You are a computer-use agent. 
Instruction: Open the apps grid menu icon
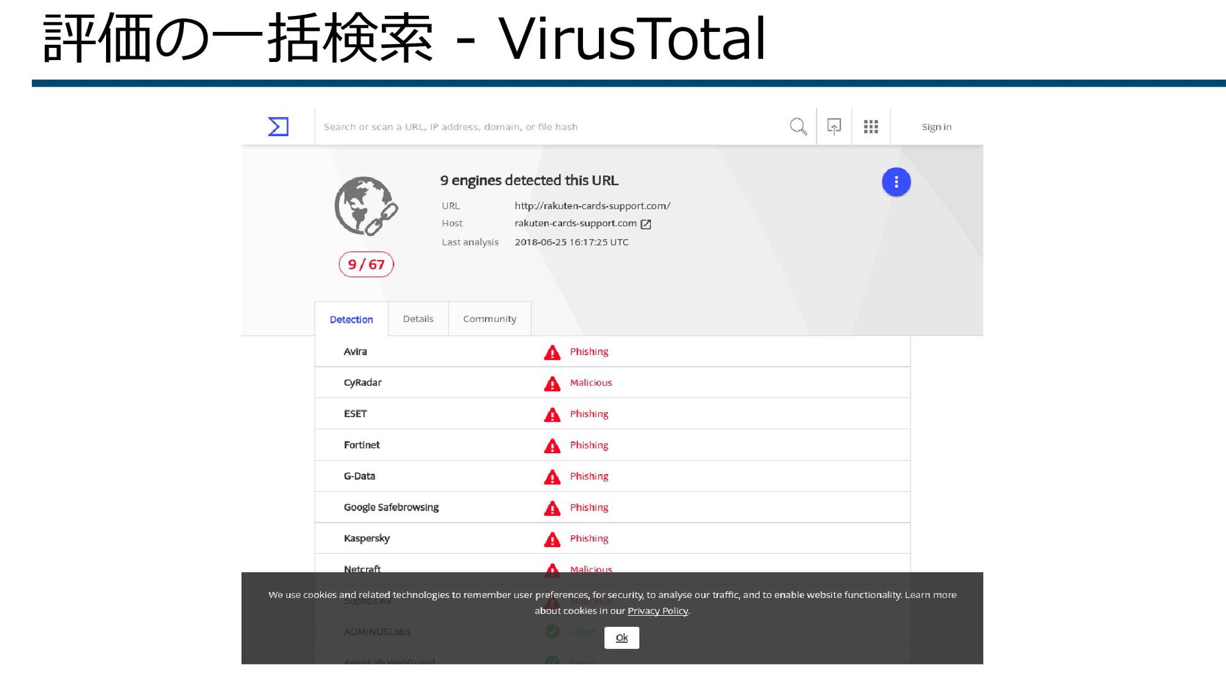[x=871, y=126]
